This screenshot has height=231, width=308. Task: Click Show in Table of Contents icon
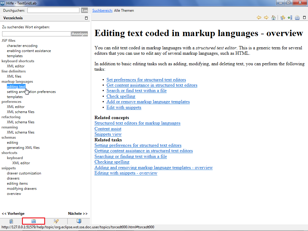[x=283, y=18]
